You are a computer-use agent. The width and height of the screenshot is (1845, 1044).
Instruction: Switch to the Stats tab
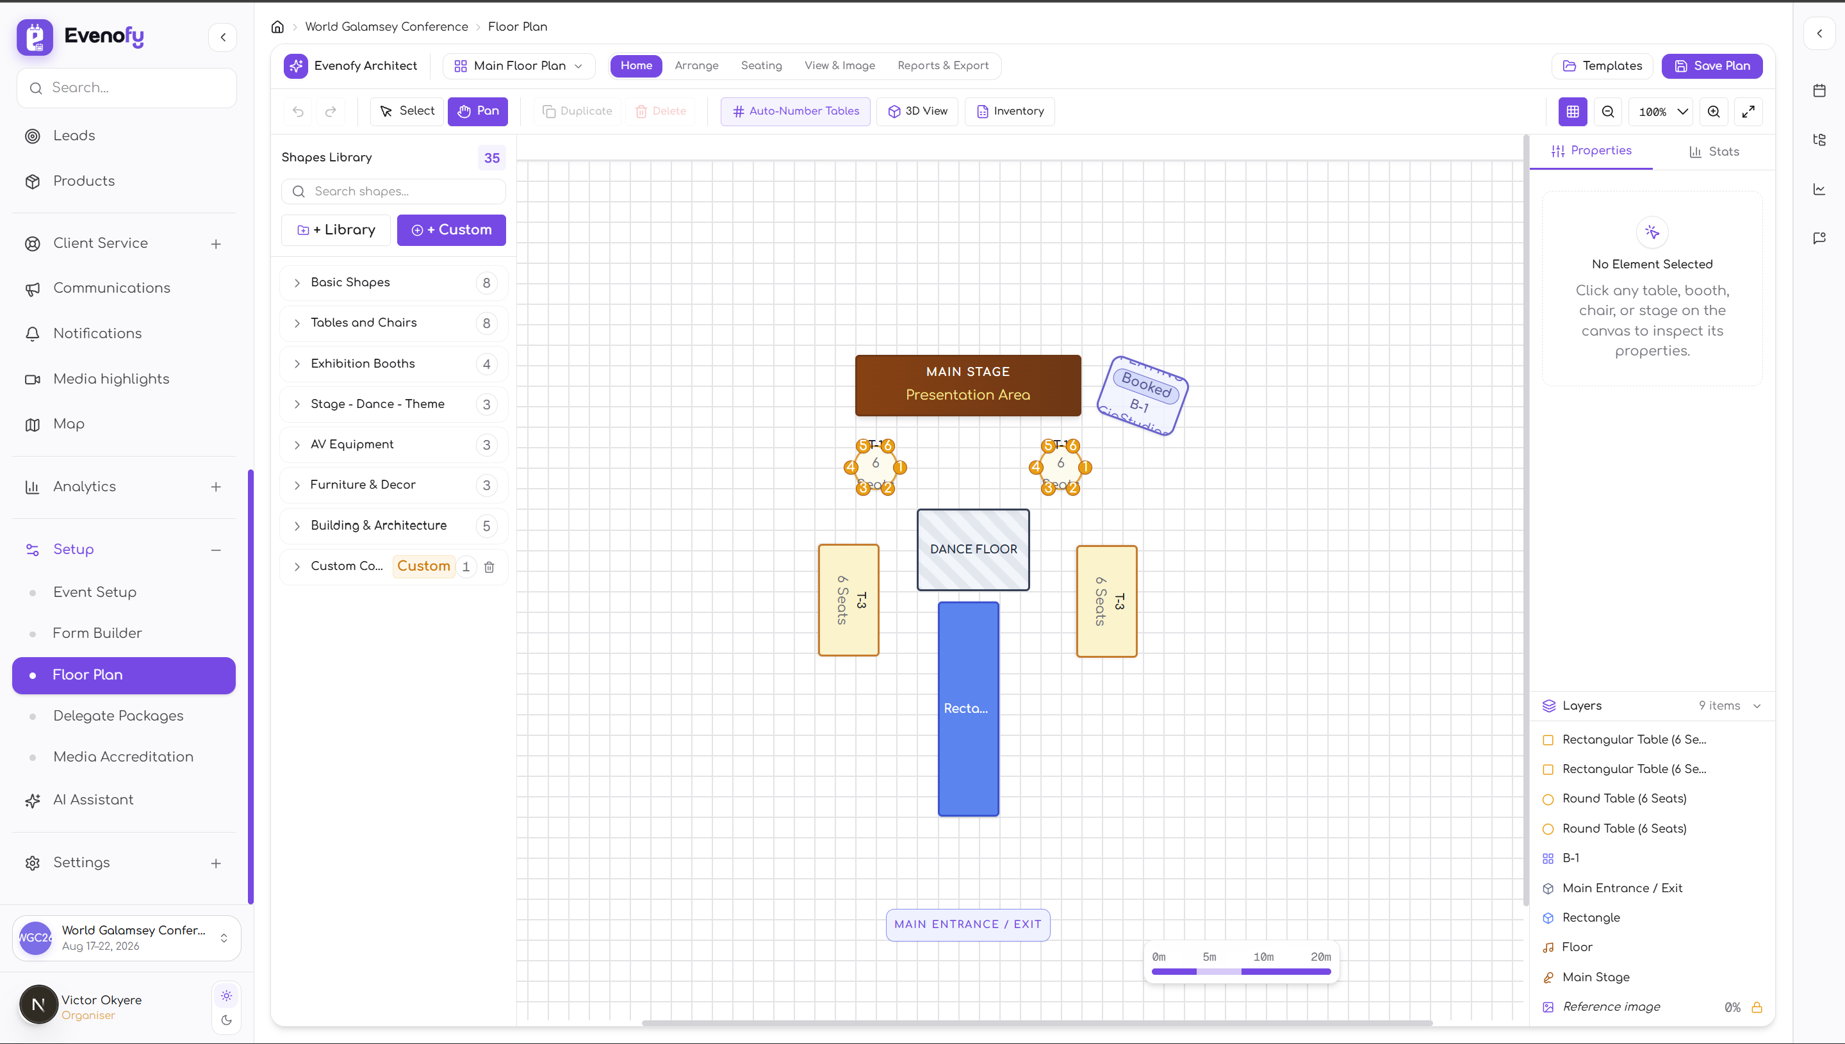tap(1714, 151)
